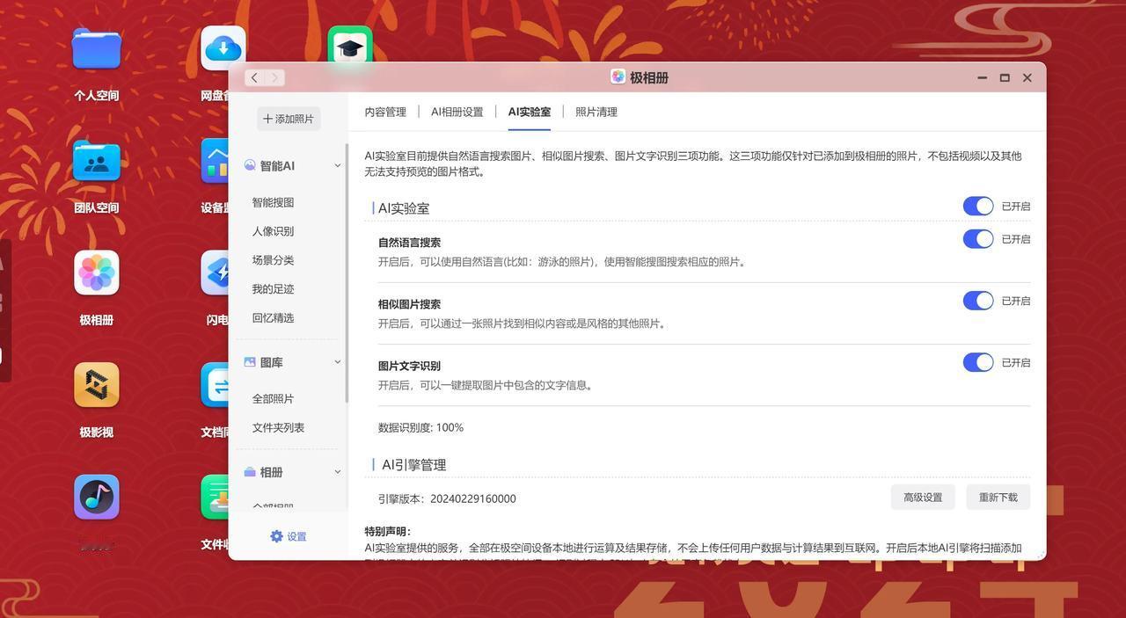Click the 相似图片搜索 heading
The image size is (1126, 618).
pyautogui.click(x=409, y=304)
